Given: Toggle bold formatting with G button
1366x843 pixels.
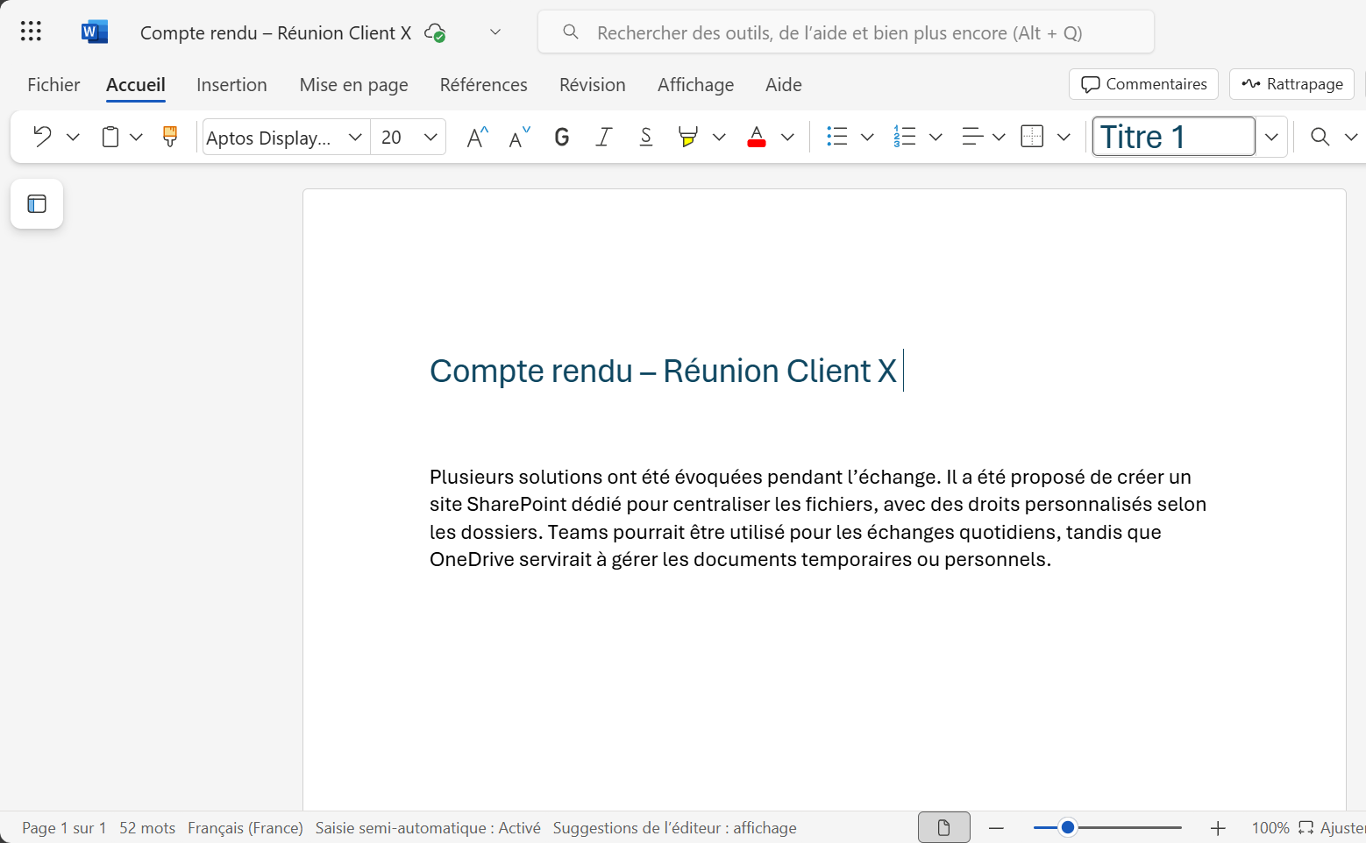Looking at the screenshot, I should (562, 137).
